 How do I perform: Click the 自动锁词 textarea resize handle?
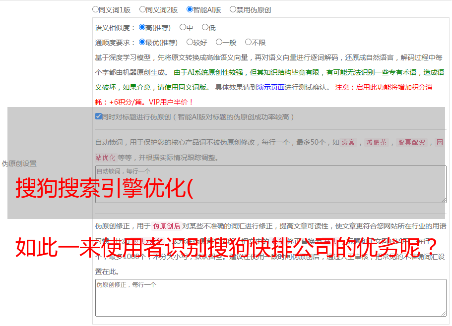pos(444,200)
